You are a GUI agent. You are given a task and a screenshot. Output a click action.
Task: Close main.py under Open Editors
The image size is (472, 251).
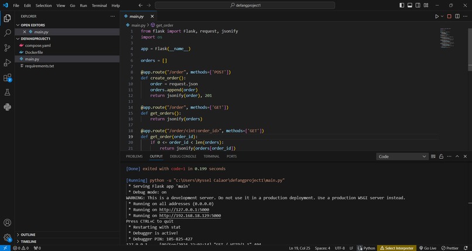tap(25, 32)
